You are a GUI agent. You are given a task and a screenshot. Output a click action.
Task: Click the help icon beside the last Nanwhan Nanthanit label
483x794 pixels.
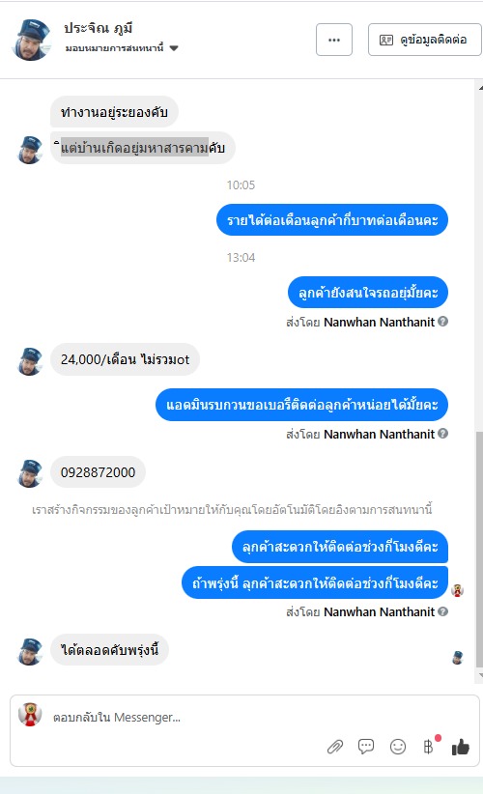click(443, 611)
